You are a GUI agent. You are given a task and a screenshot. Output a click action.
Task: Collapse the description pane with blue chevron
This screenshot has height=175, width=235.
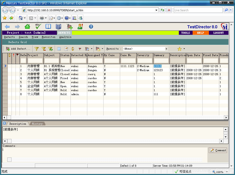tap(4, 123)
